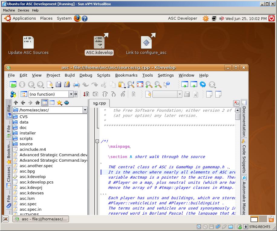
Task: Click the Save file floppy icon
Action: pos(58,84)
